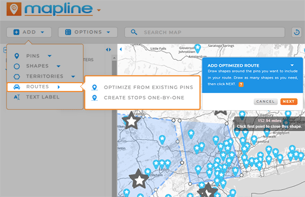The height and width of the screenshot is (197, 305).
Task: Select TERRITORIES in the Add menu
Action: (x=44, y=76)
